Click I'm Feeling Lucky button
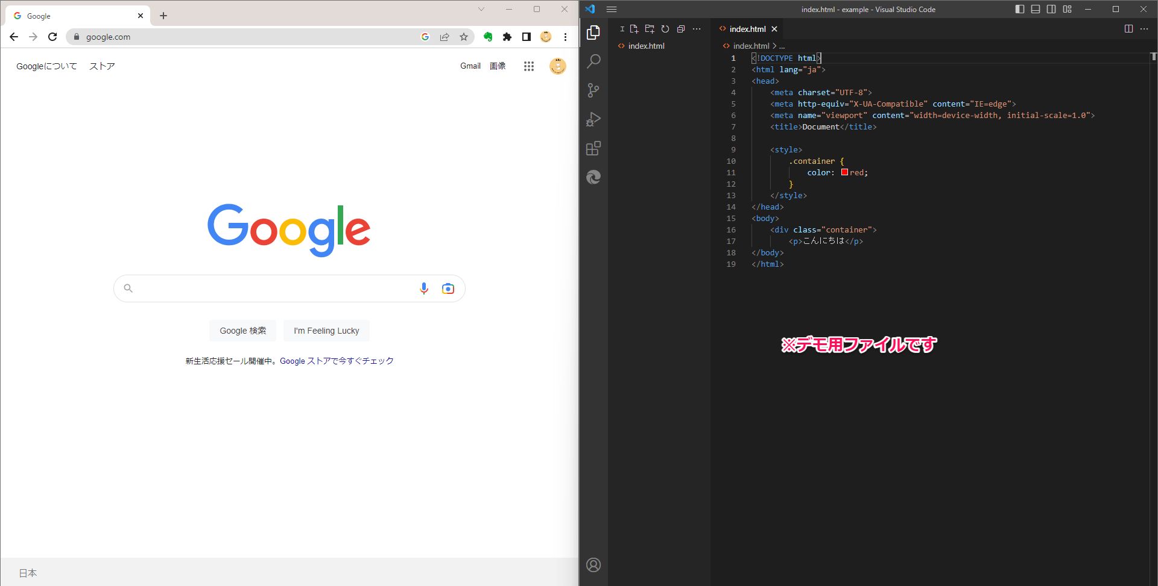The image size is (1158, 586). click(x=326, y=331)
